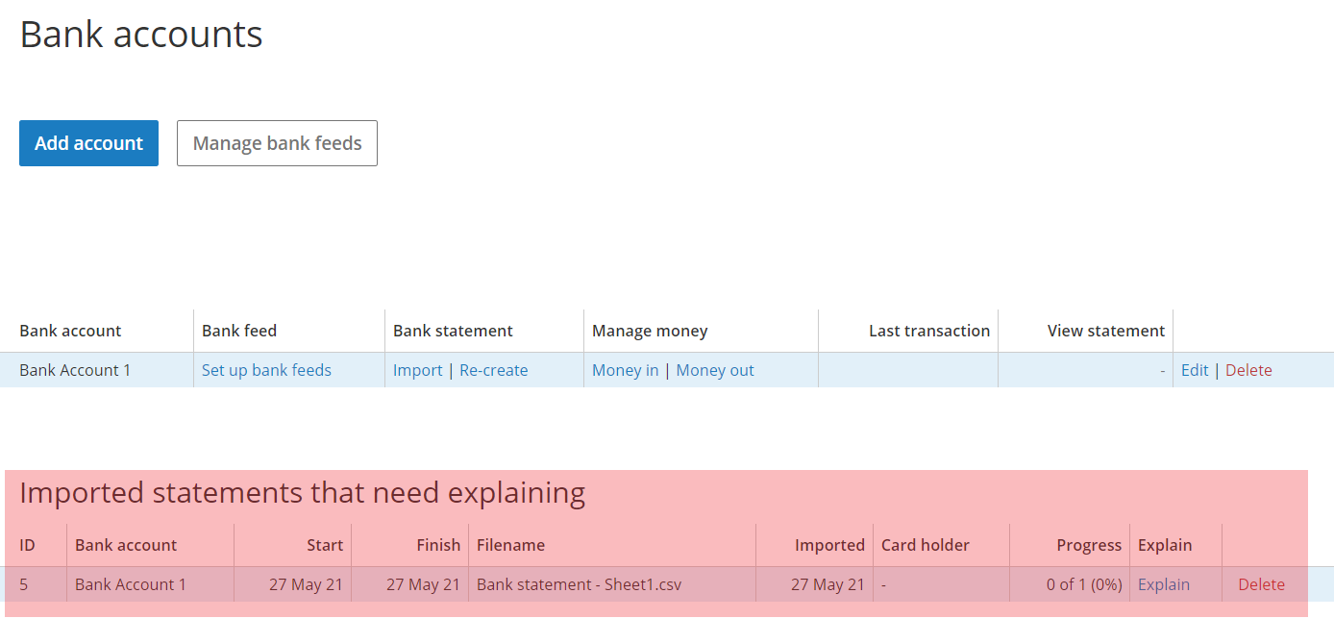Click the Bank accounts page heading

pyautogui.click(x=141, y=35)
